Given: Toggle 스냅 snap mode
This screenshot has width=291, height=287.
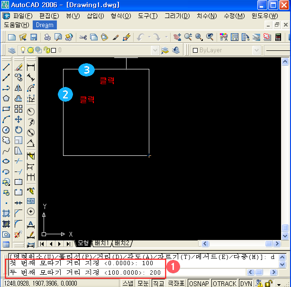Looking at the screenshot, I should [128, 283].
